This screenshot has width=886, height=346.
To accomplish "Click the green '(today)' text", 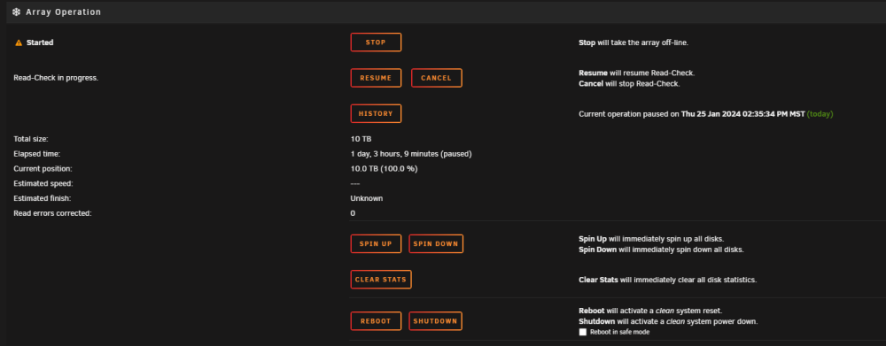I will [x=820, y=114].
